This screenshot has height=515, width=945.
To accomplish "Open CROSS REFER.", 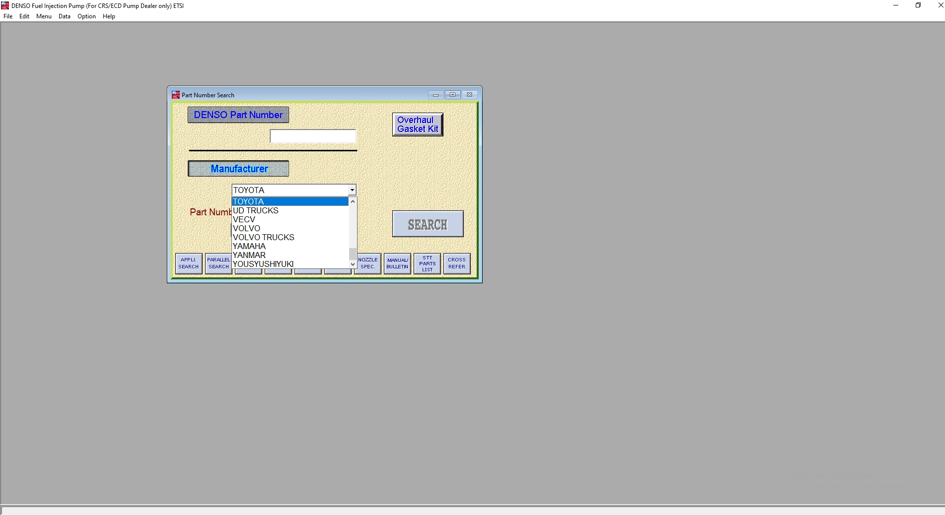I will click(457, 263).
